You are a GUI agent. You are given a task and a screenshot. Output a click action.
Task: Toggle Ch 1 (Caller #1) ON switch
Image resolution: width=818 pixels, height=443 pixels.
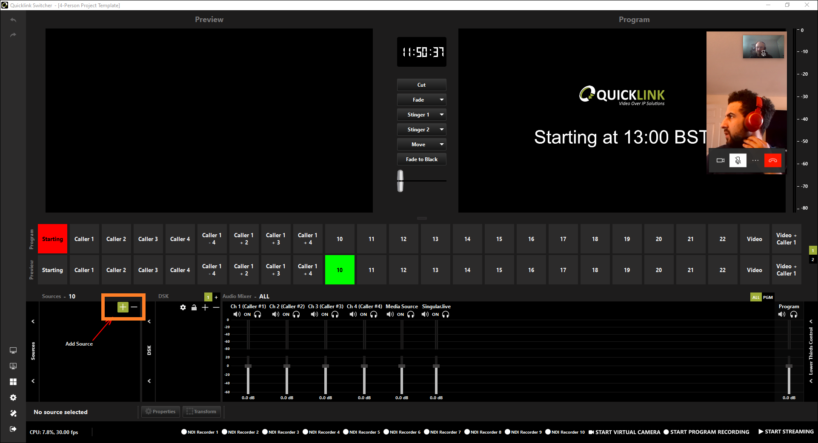click(247, 315)
